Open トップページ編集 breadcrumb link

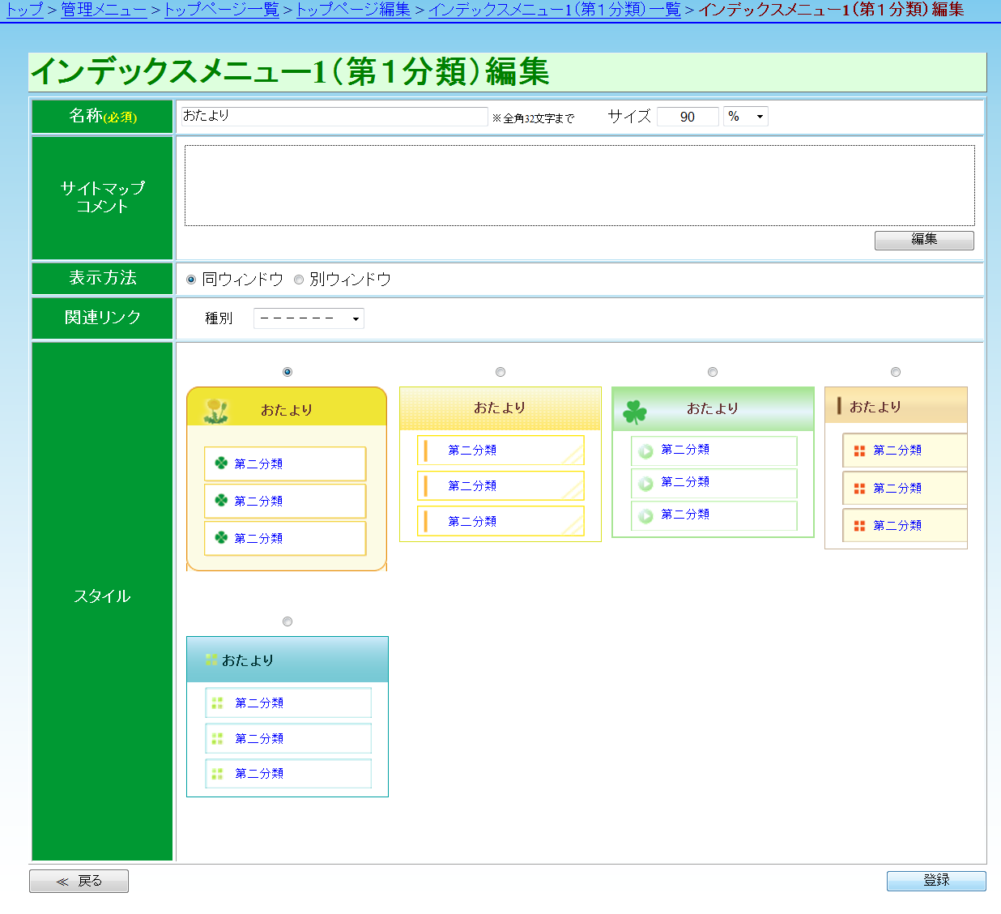tap(354, 10)
